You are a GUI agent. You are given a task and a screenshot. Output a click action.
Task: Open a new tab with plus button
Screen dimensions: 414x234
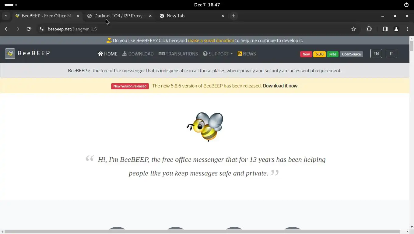tap(234, 16)
